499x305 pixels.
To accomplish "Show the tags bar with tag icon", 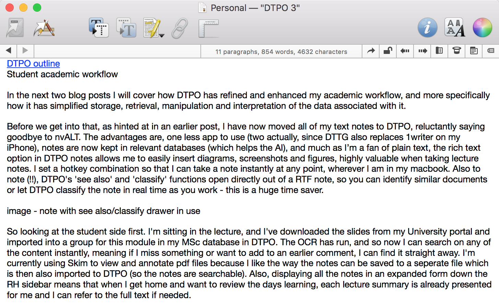I will 491,51.
